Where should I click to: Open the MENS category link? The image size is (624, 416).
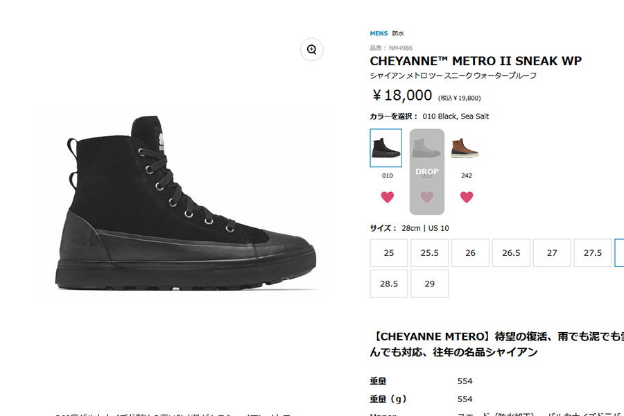379,33
